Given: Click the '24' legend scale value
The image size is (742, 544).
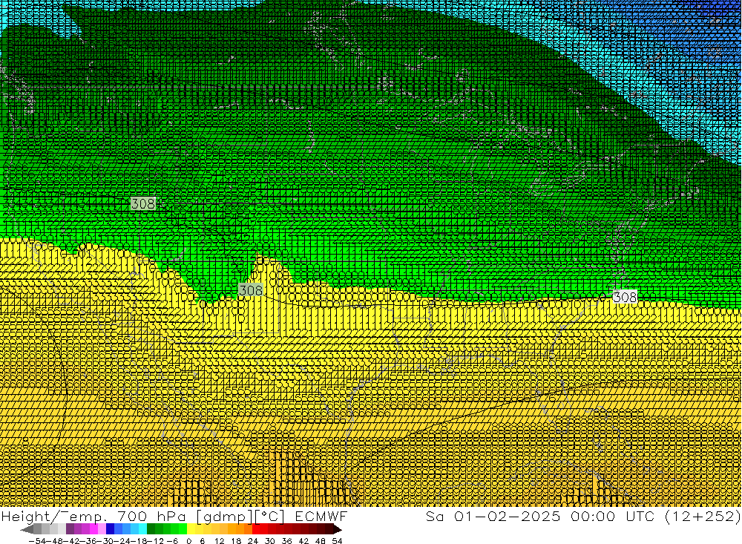Looking at the screenshot, I should click(x=253, y=541).
